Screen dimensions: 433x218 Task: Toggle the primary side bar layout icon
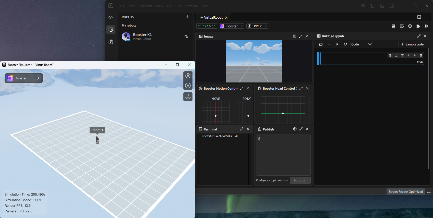click(372, 6)
